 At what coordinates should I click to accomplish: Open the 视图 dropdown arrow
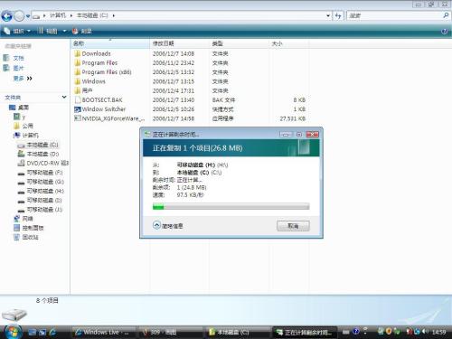click(64, 31)
